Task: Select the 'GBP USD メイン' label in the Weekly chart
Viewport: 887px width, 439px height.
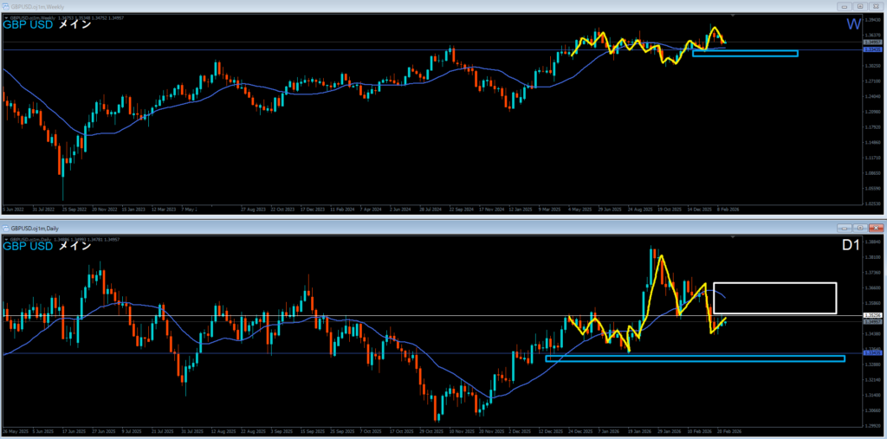Action: (x=48, y=25)
